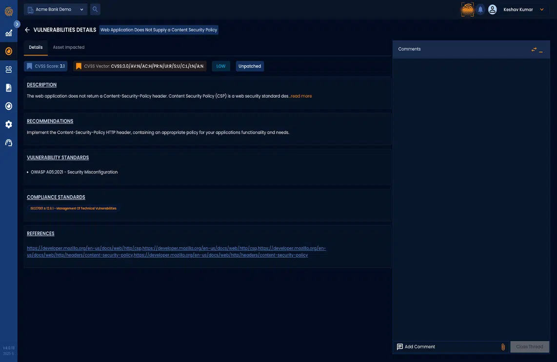Click the Comments panel title
This screenshot has width=557, height=362.
(x=409, y=49)
